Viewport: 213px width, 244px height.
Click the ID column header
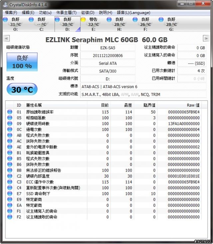coord(19,105)
